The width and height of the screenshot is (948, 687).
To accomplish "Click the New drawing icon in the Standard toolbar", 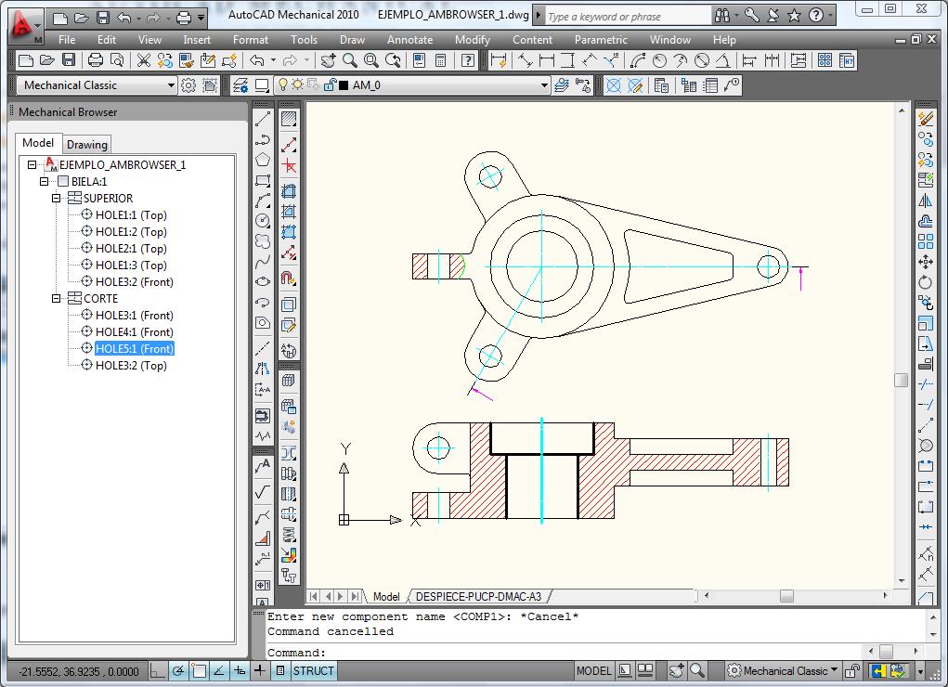I will 25,60.
